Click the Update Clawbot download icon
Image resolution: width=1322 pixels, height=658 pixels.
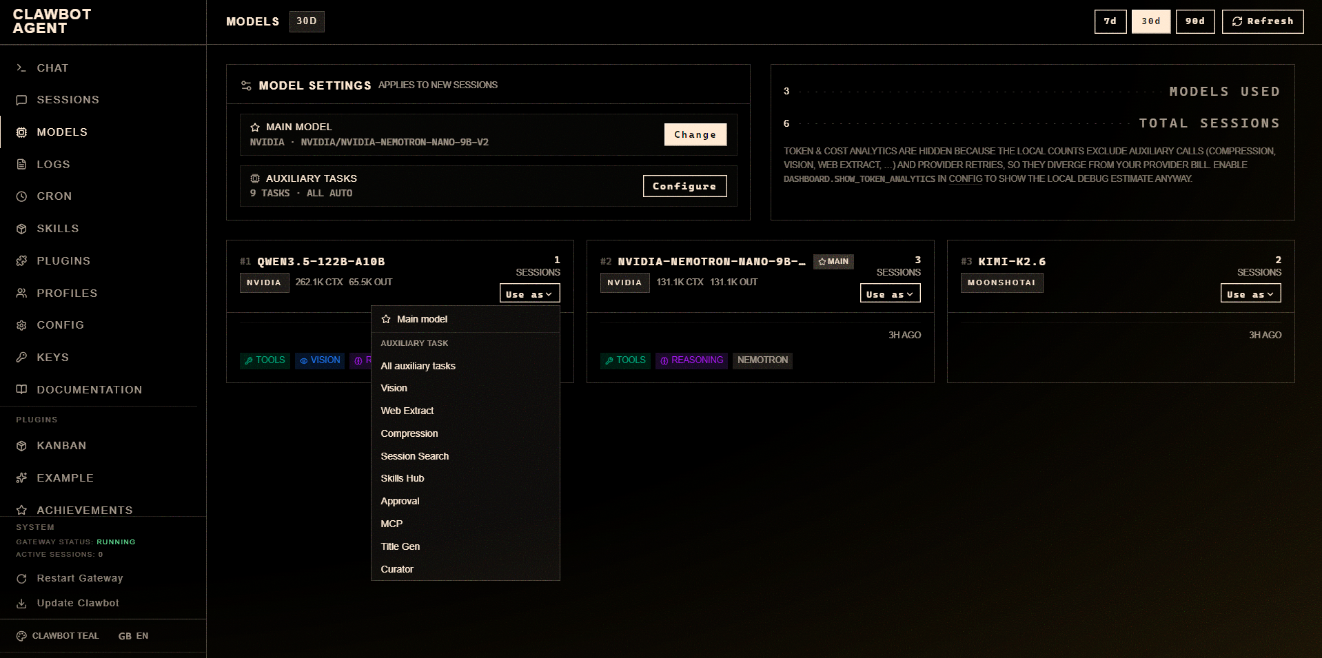pos(21,604)
